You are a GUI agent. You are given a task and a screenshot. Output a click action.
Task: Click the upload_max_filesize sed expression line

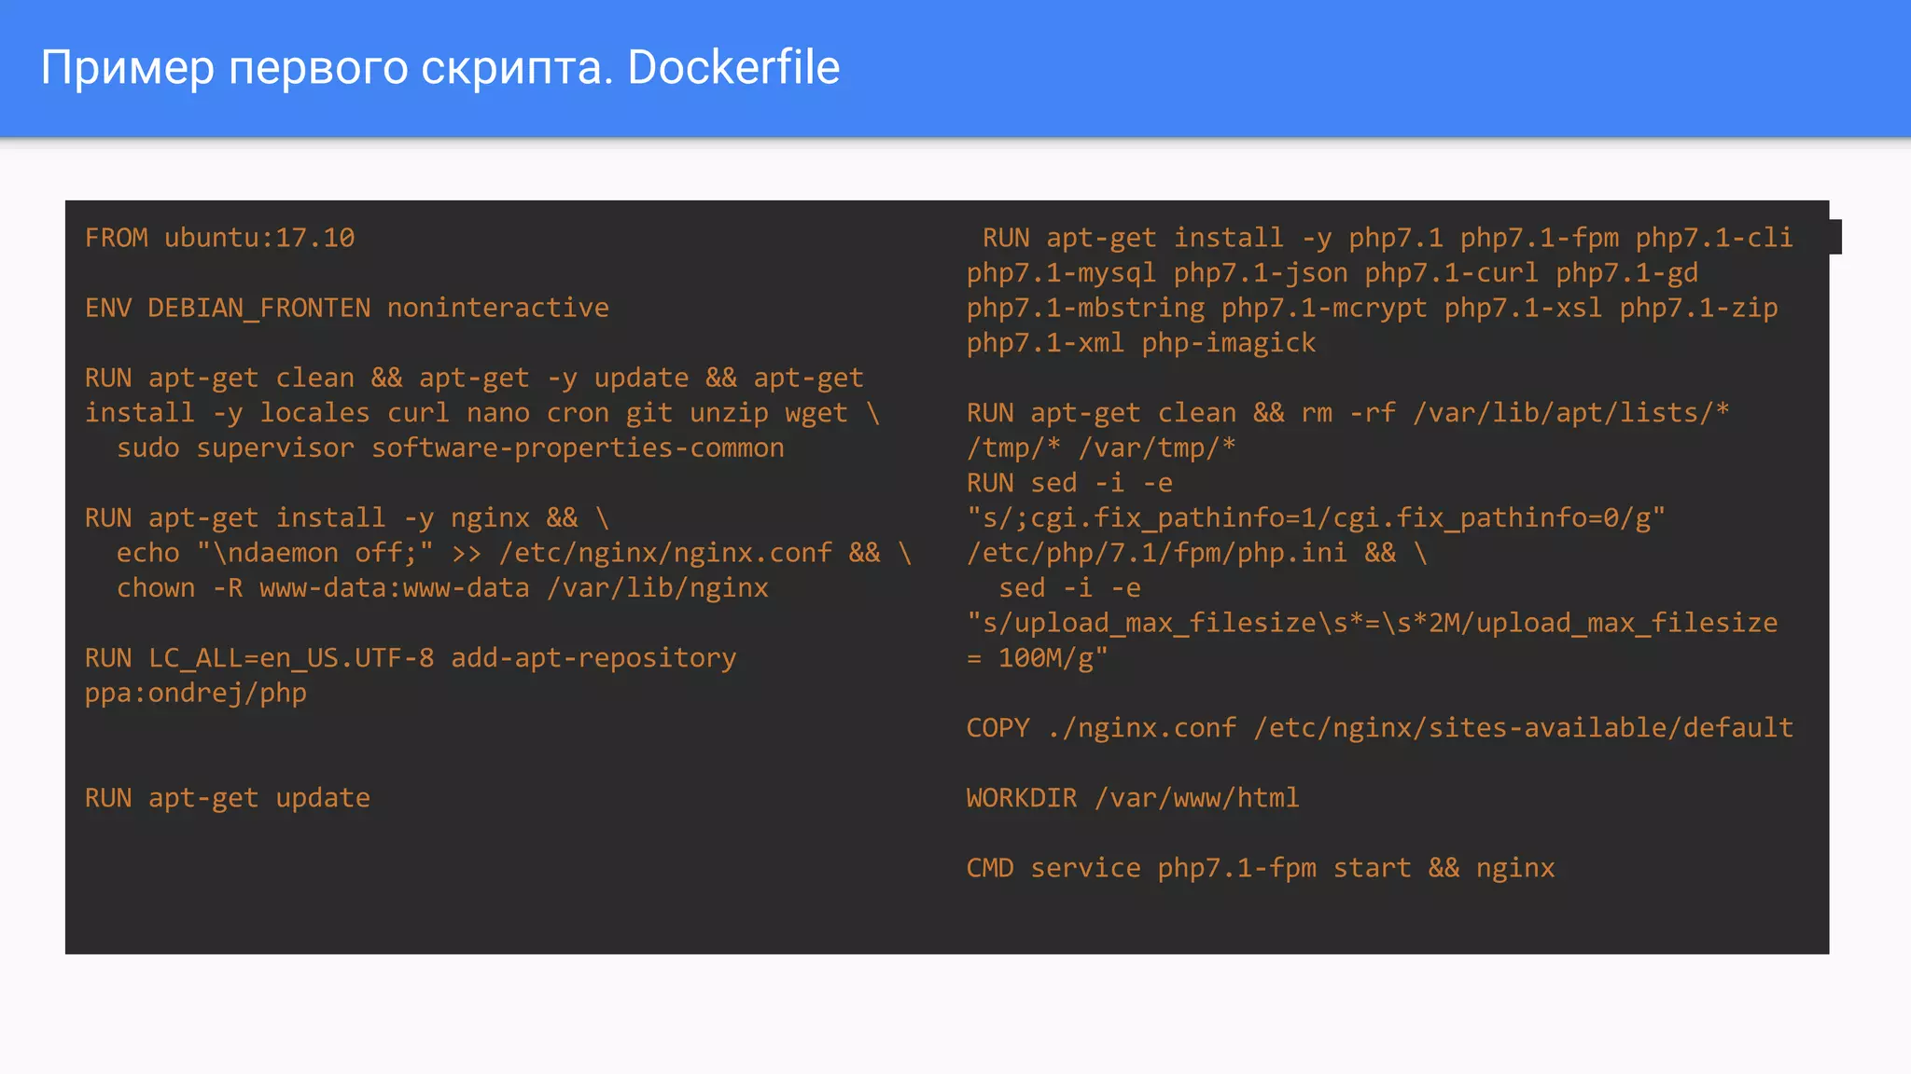pos(1373,623)
